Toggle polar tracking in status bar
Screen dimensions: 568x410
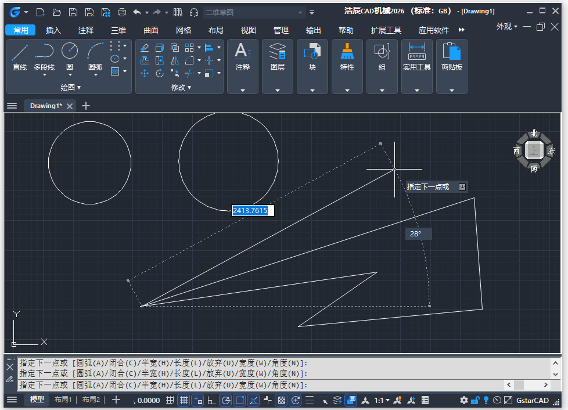coord(225,400)
